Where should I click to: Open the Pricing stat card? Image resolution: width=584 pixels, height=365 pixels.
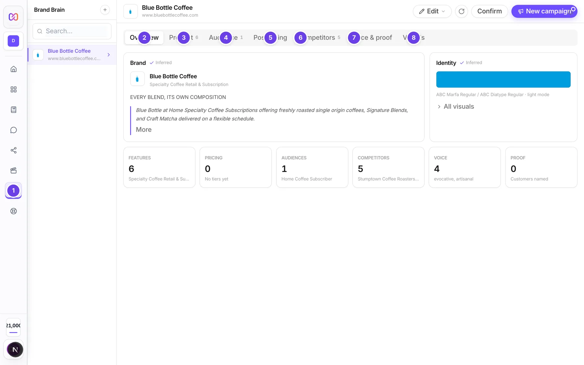tap(236, 167)
